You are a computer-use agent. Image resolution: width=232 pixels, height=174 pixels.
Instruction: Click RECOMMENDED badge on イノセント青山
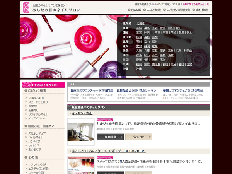pyautogui.click(x=105, y=120)
